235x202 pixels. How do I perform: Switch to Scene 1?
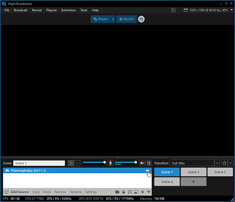[167, 172]
